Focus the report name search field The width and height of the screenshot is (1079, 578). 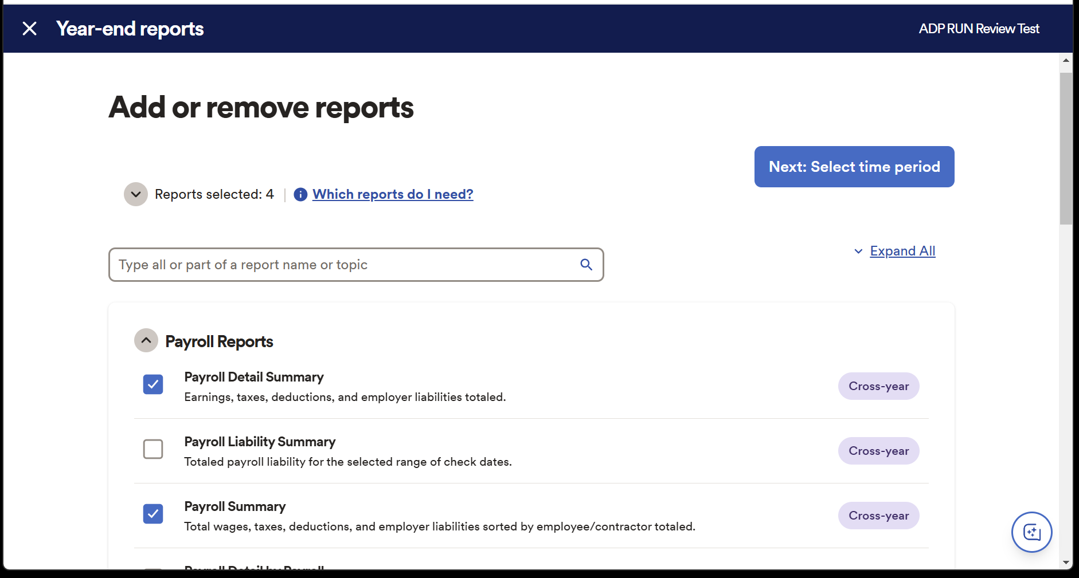click(356, 265)
